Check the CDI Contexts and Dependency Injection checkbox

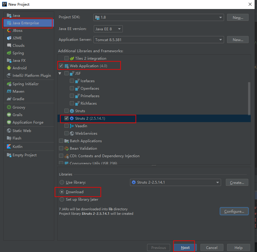(61, 156)
